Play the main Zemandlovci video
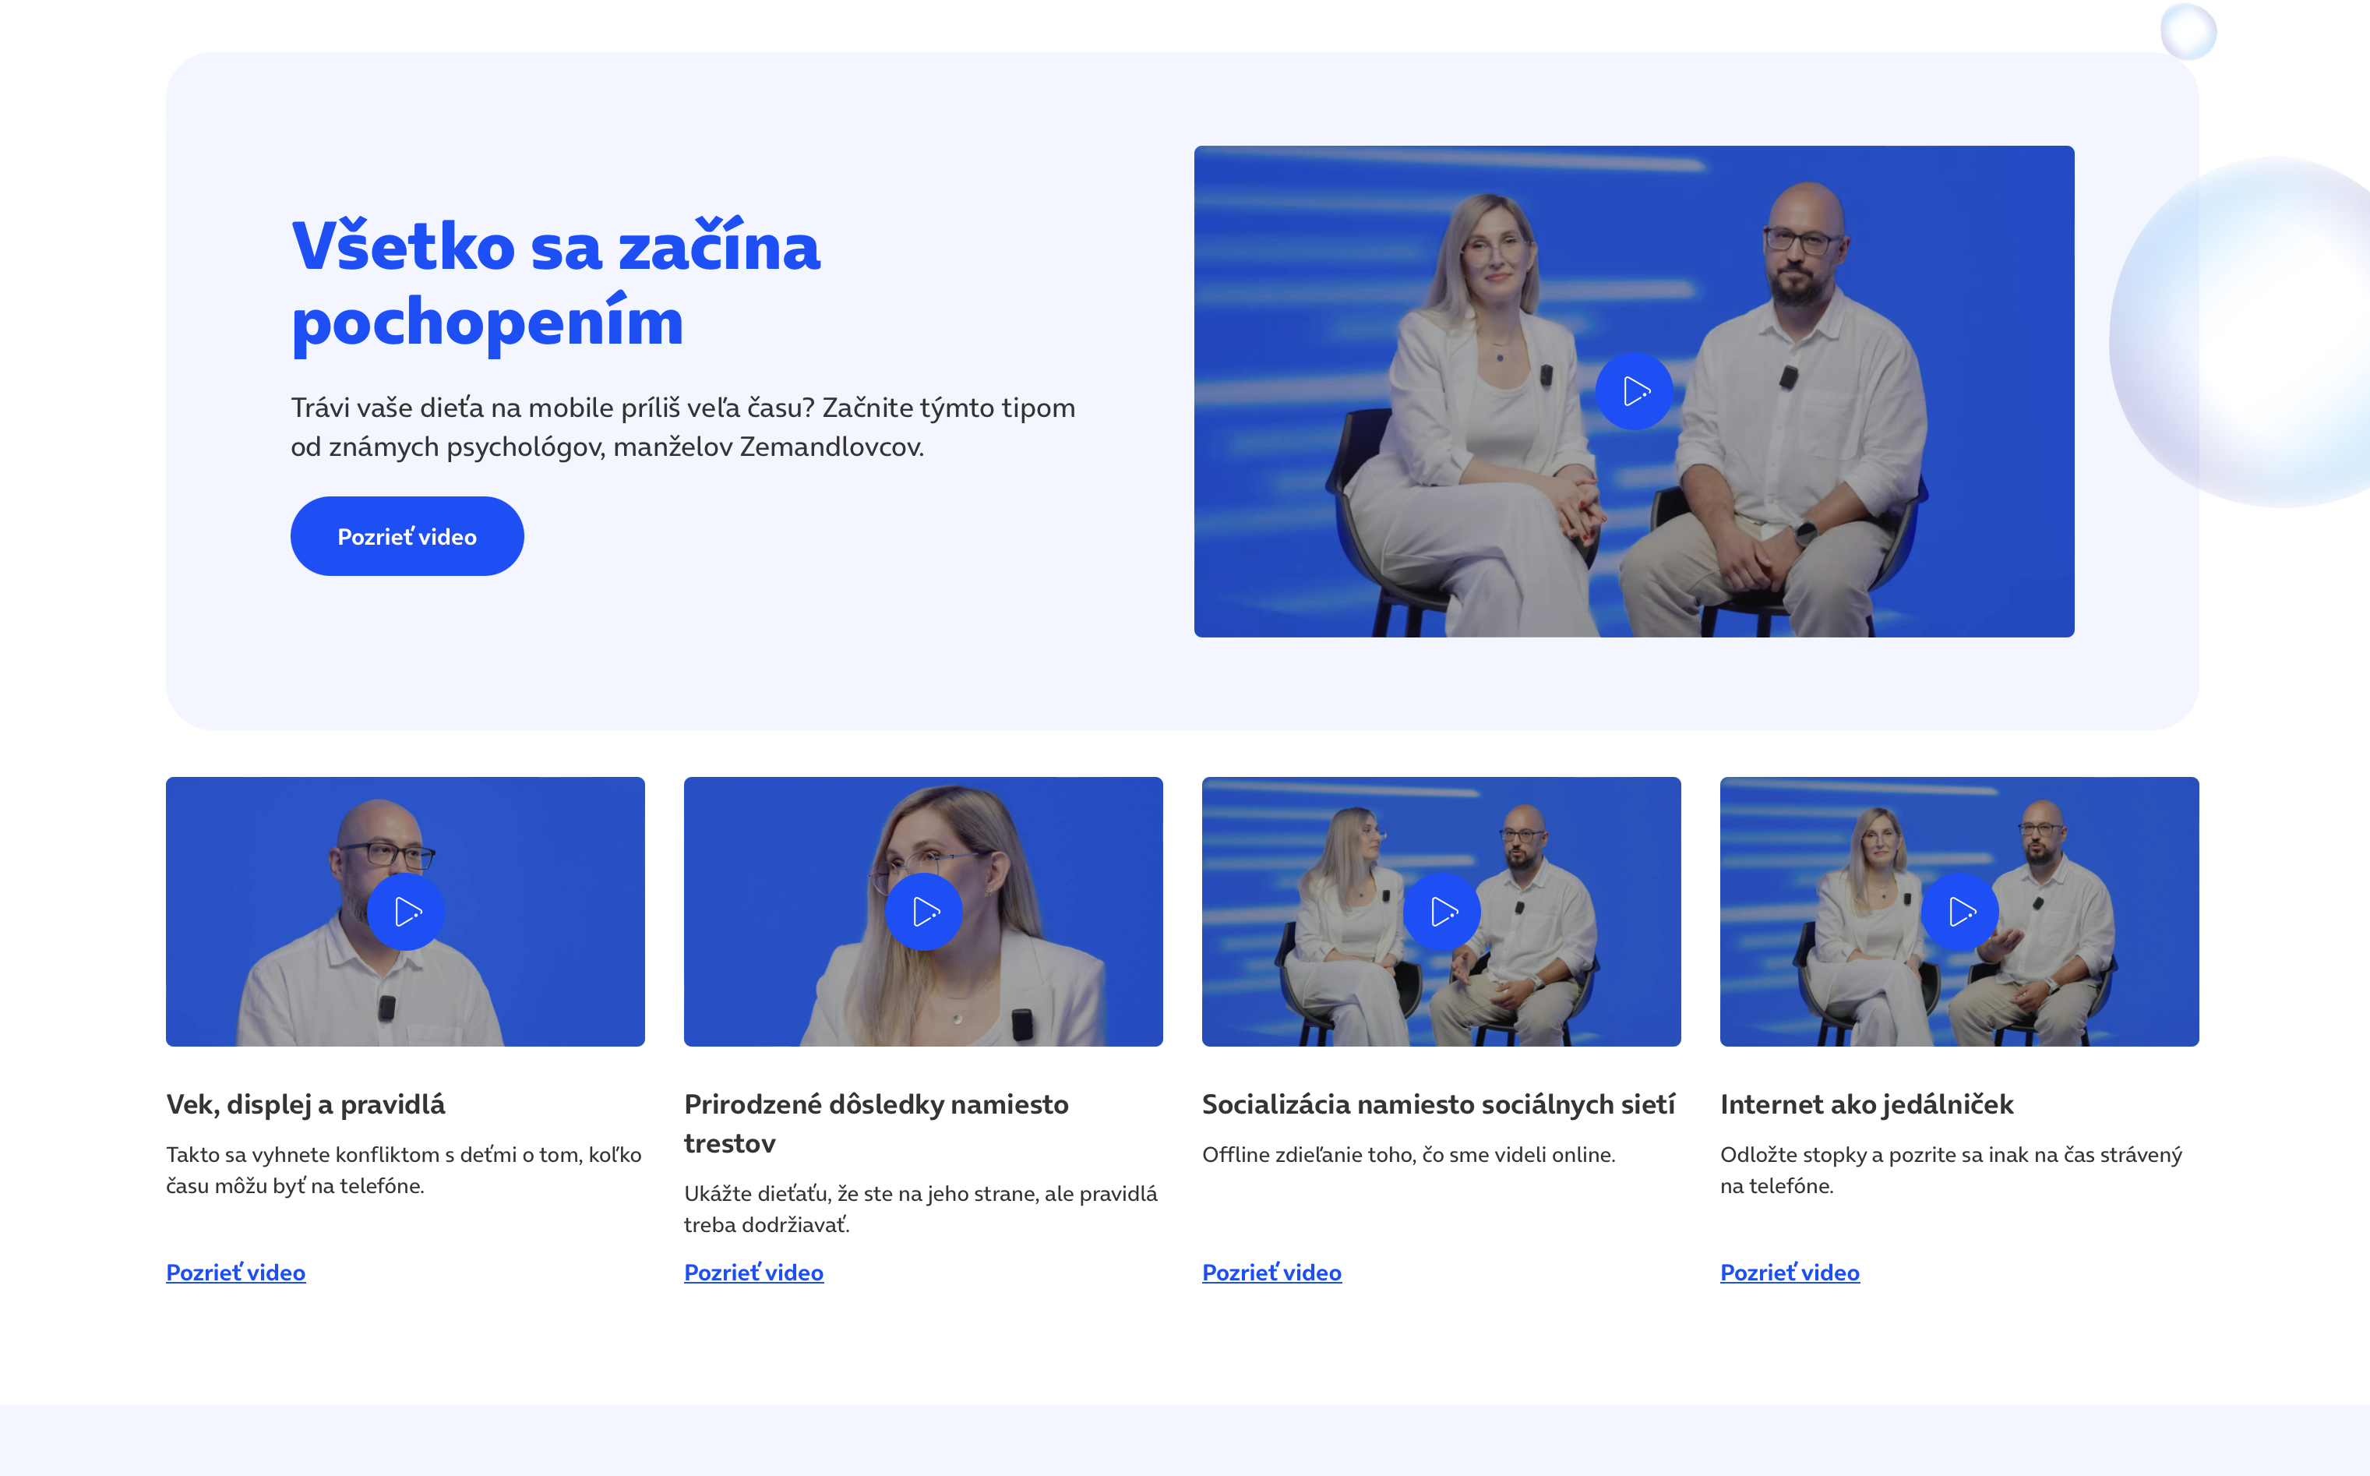 (x=1633, y=391)
